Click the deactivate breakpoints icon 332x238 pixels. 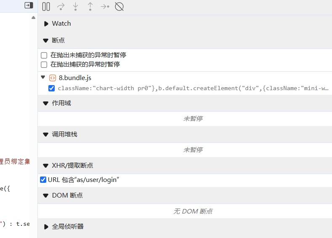click(119, 7)
